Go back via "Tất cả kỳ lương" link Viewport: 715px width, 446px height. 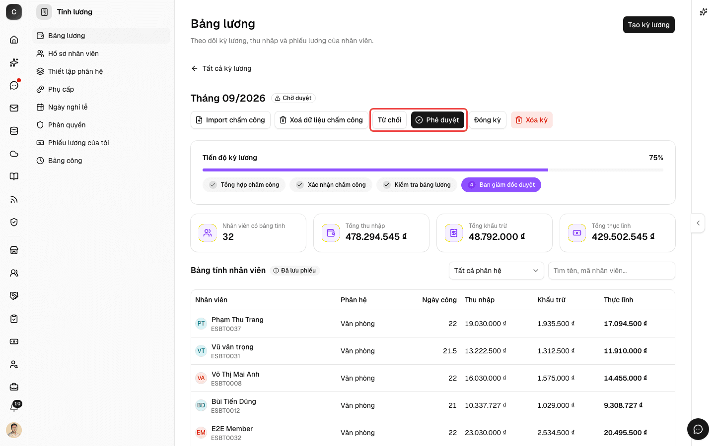221,68
